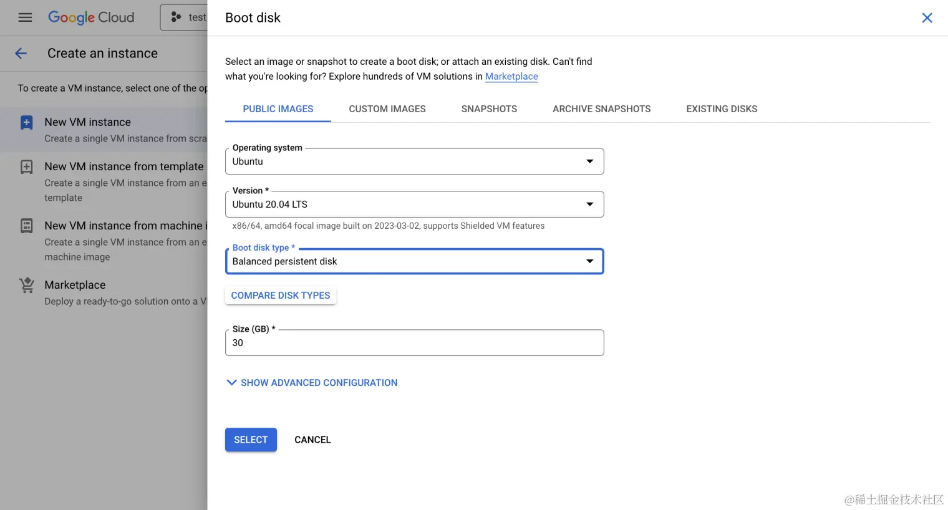Viewport: 948px width, 510px height.
Task: Click the x86/64 focal image description text
Action: tap(388, 226)
